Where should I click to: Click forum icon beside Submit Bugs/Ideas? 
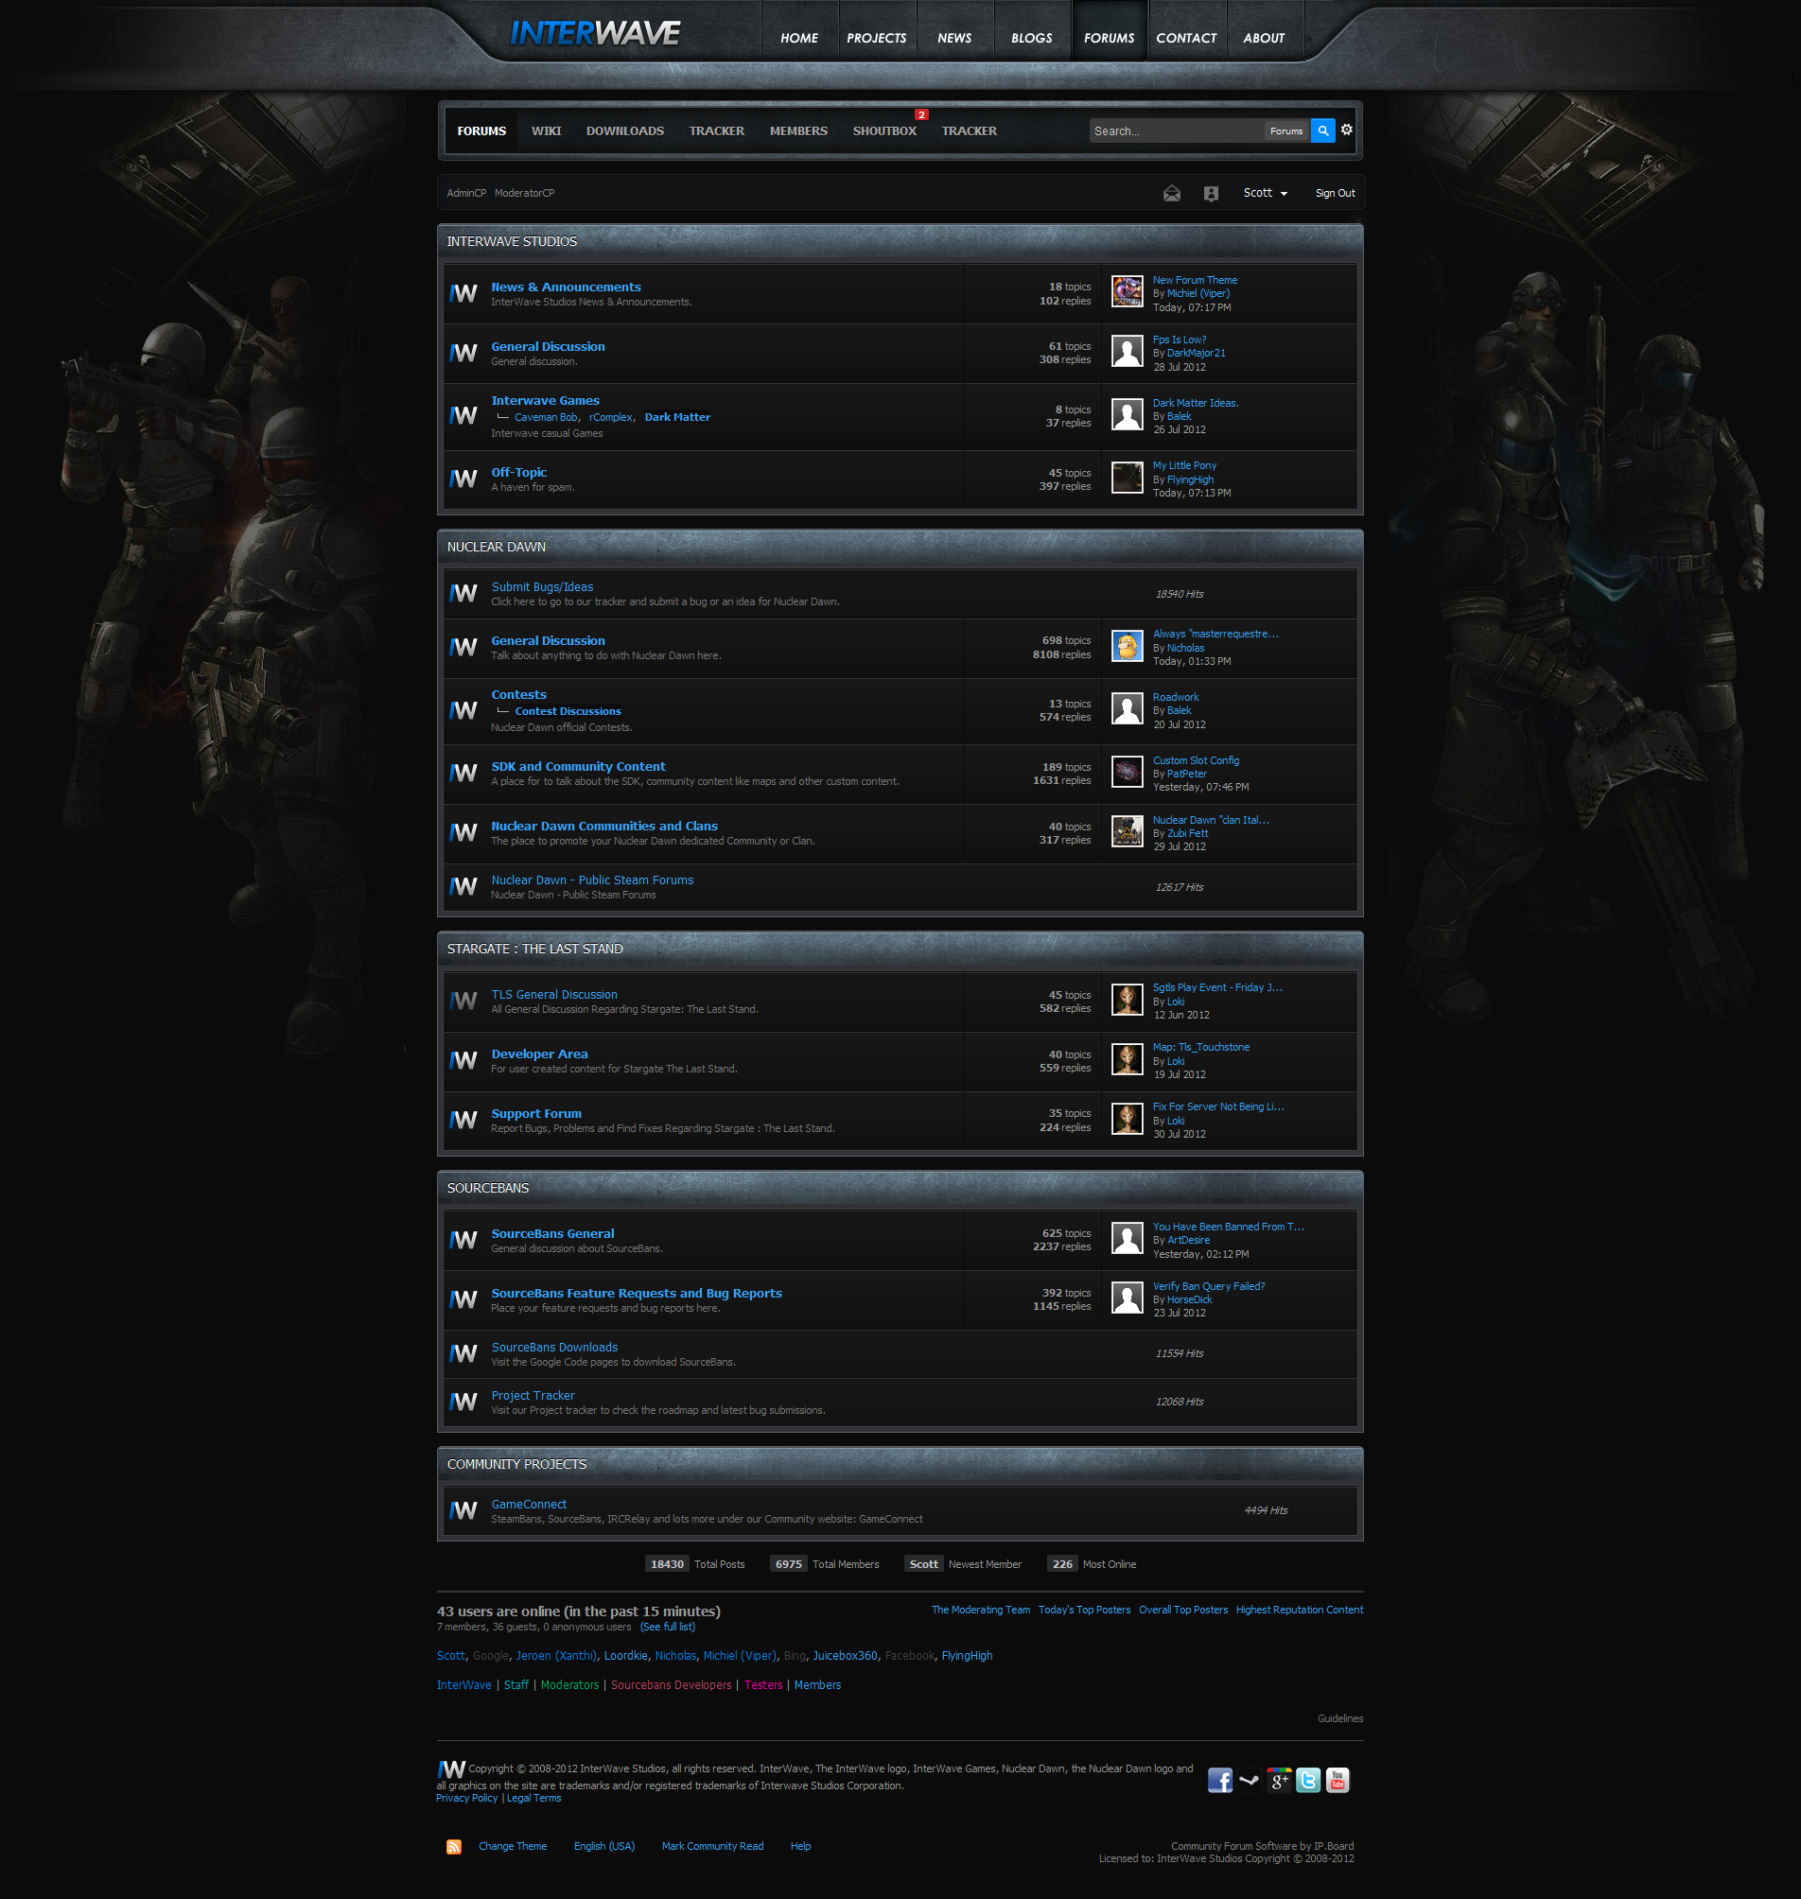tap(463, 593)
